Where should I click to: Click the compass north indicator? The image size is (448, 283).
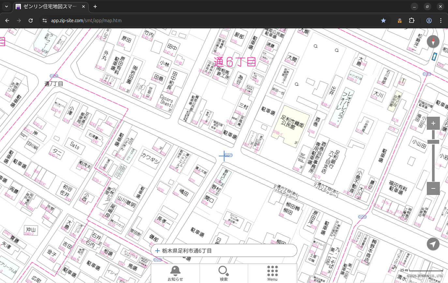coord(433,42)
